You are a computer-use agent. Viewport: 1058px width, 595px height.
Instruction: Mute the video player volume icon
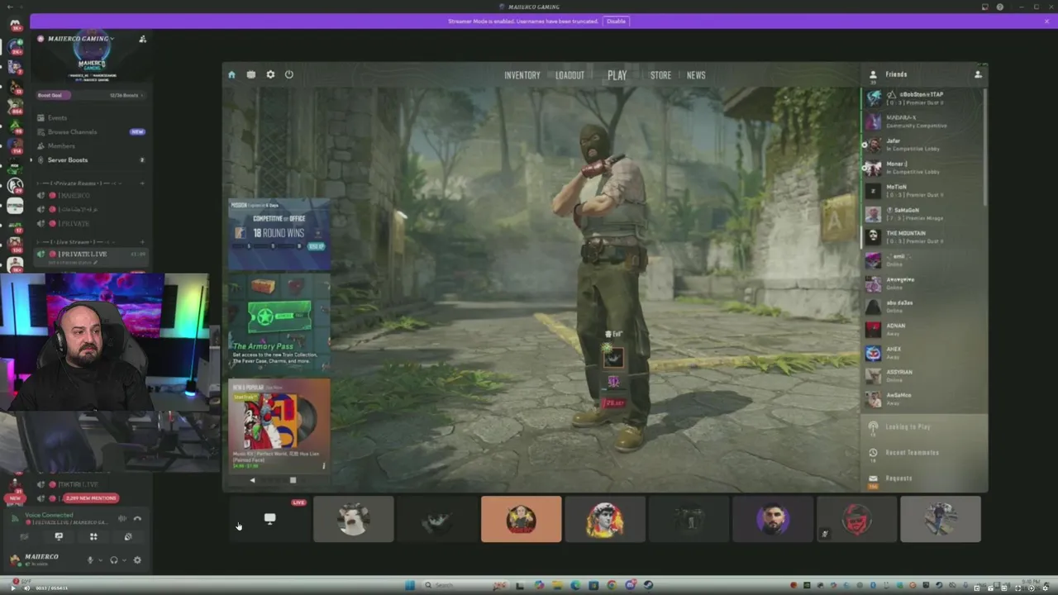(26, 588)
